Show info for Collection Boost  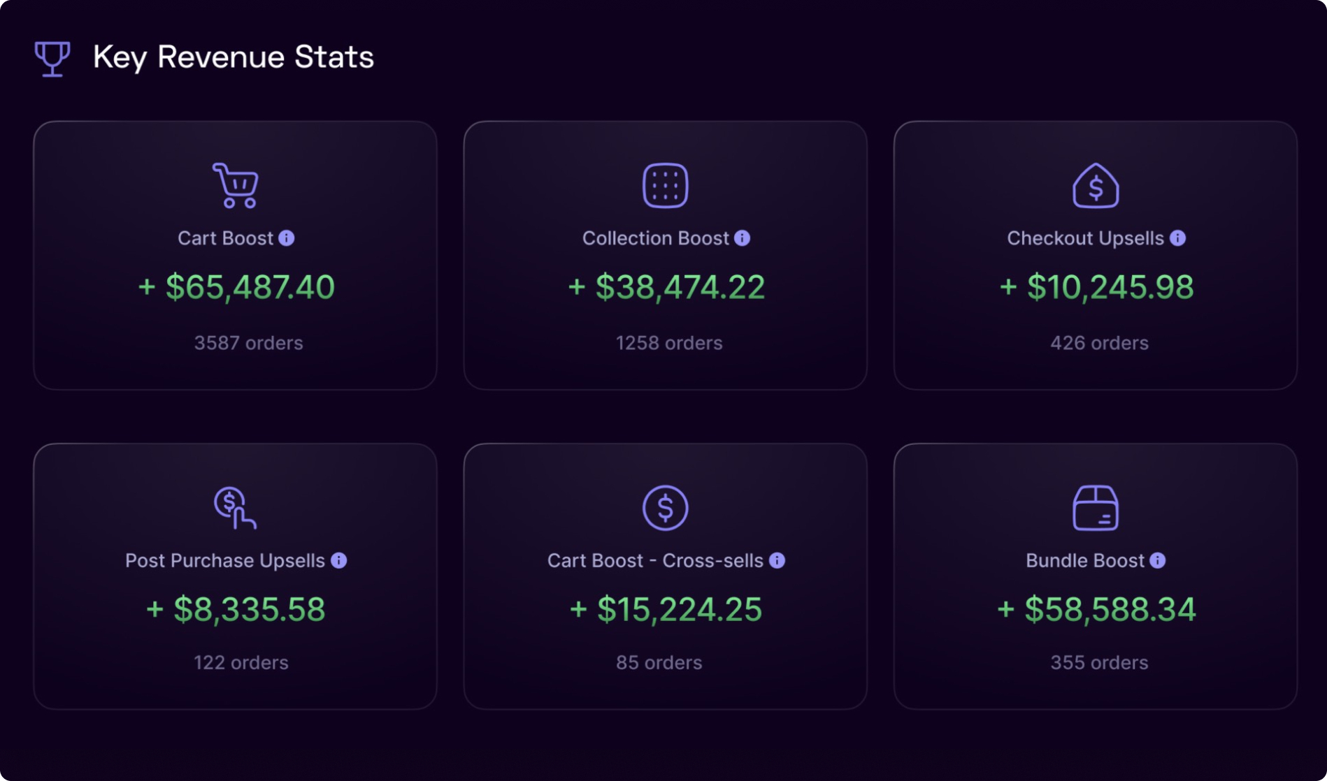tap(743, 238)
